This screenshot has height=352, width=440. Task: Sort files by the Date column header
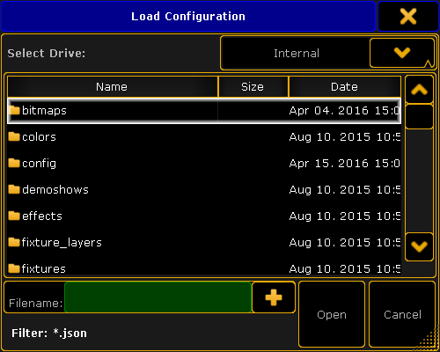coord(345,87)
